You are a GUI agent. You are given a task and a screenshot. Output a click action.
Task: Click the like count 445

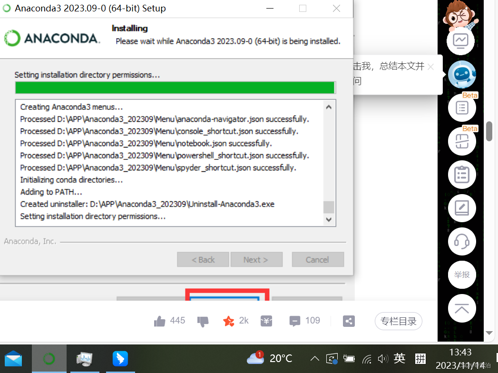coord(177,321)
